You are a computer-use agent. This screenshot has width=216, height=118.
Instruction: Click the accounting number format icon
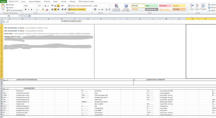[x=95, y=9]
